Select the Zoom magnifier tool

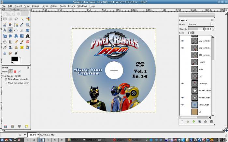pyautogui.click(x=27, y=25)
